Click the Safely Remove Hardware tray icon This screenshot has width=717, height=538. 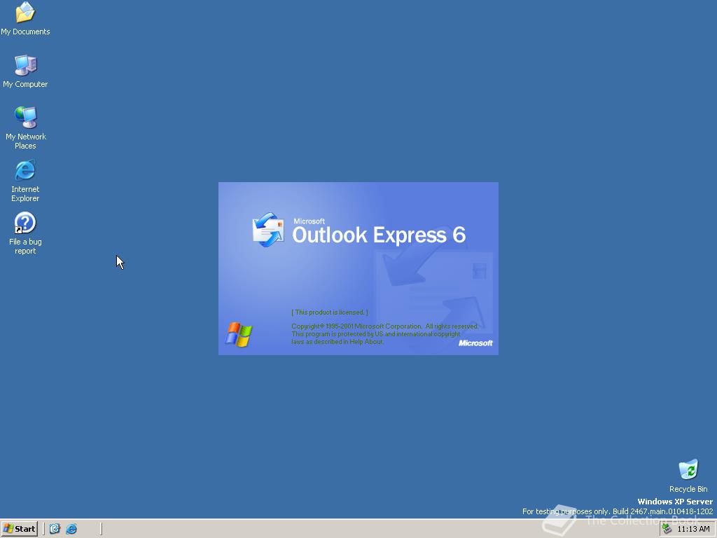[667, 529]
